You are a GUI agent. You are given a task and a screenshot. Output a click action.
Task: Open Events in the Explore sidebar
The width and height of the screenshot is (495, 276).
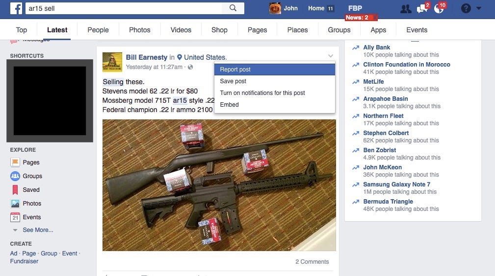coord(26,217)
